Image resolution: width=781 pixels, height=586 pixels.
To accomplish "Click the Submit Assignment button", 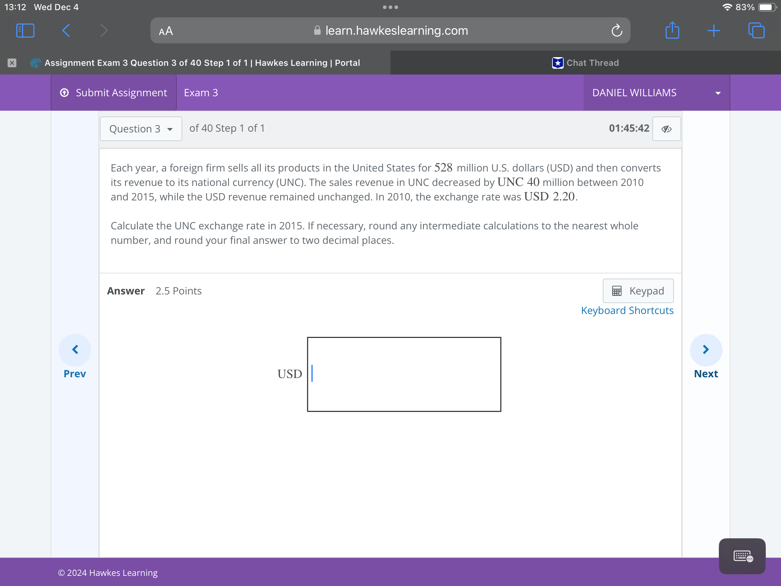I will pos(114,93).
